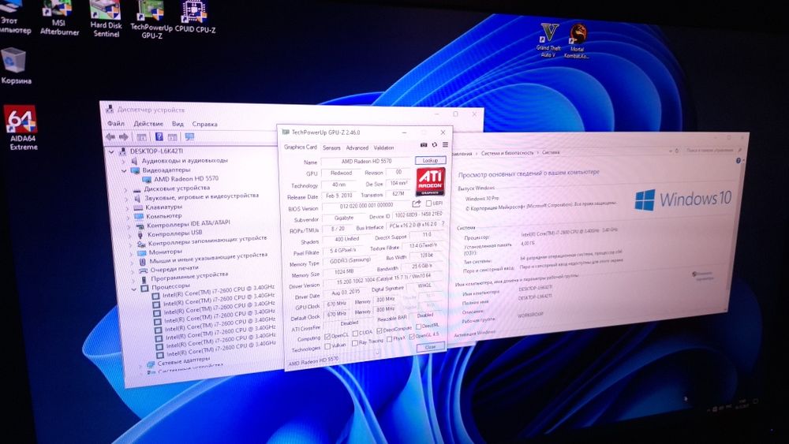This screenshot has height=444, width=789.
Task: Click the Close button in GPU-Z
Action: click(x=430, y=347)
